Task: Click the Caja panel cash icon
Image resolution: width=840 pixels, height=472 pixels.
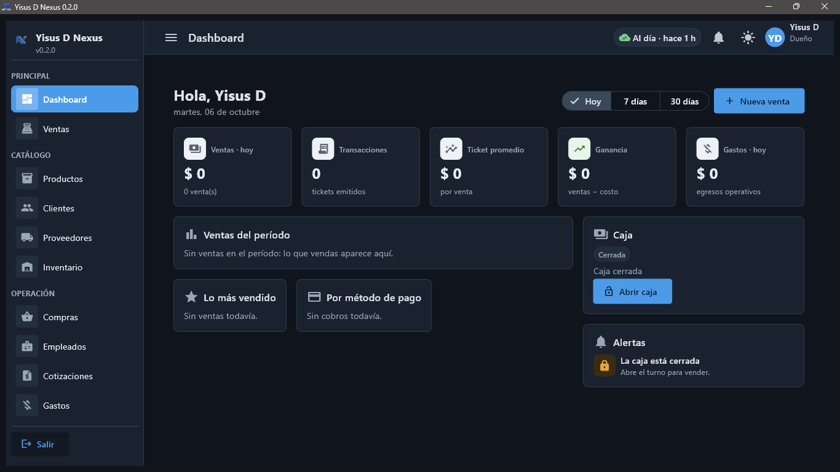Action: [601, 234]
